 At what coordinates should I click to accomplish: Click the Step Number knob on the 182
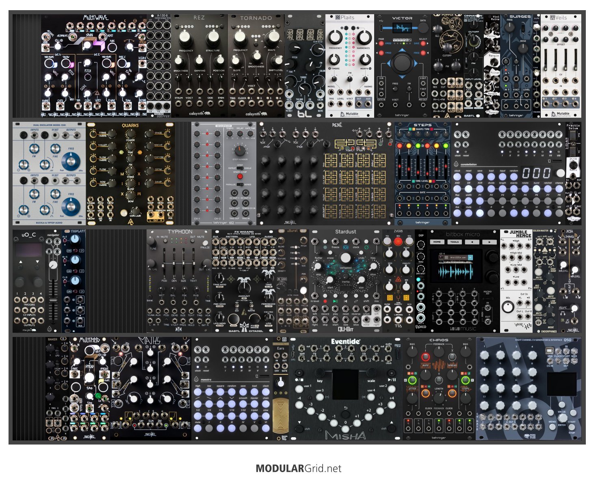point(240,151)
